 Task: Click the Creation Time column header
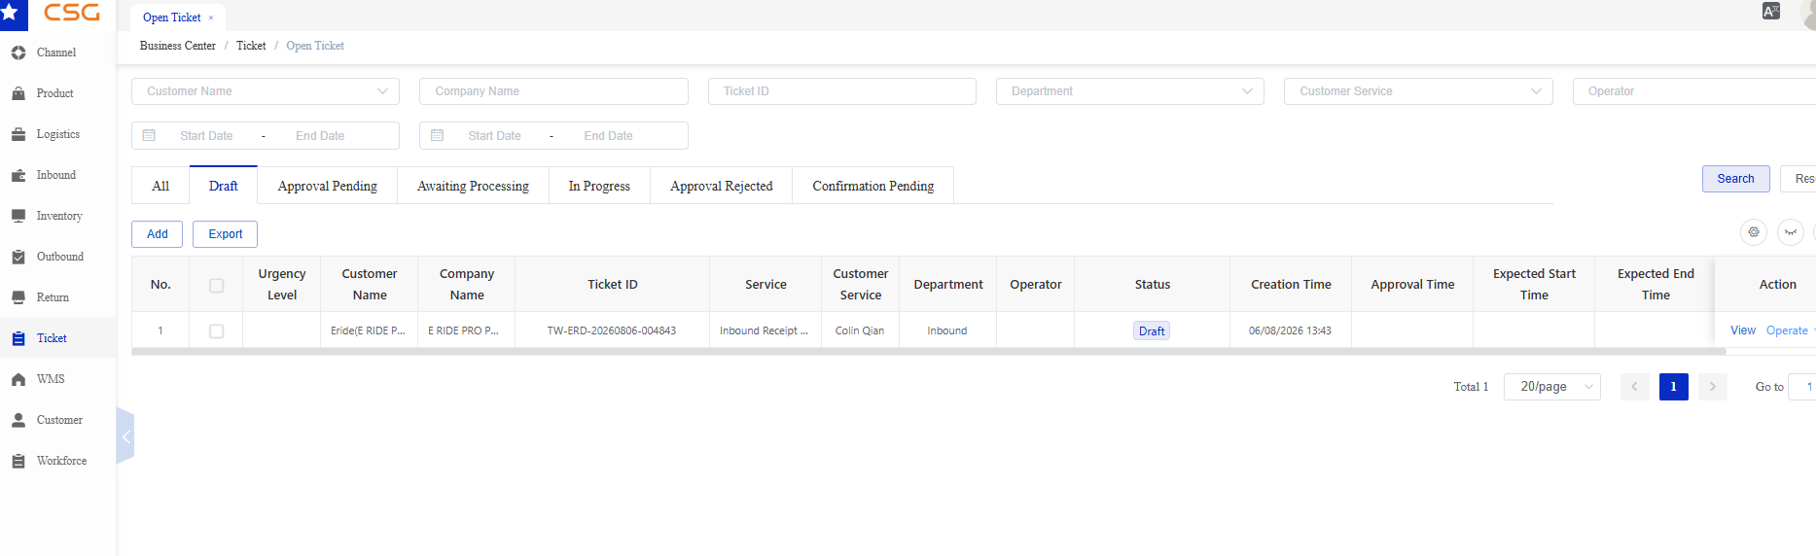point(1291,285)
